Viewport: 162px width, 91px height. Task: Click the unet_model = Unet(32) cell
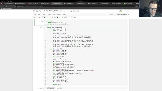[86, 88]
